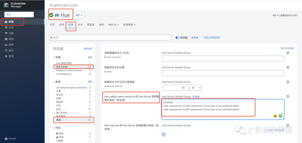The width and height of the screenshot is (302, 143).
Task: Switch to the 实例 instances tab
Action: point(62,25)
